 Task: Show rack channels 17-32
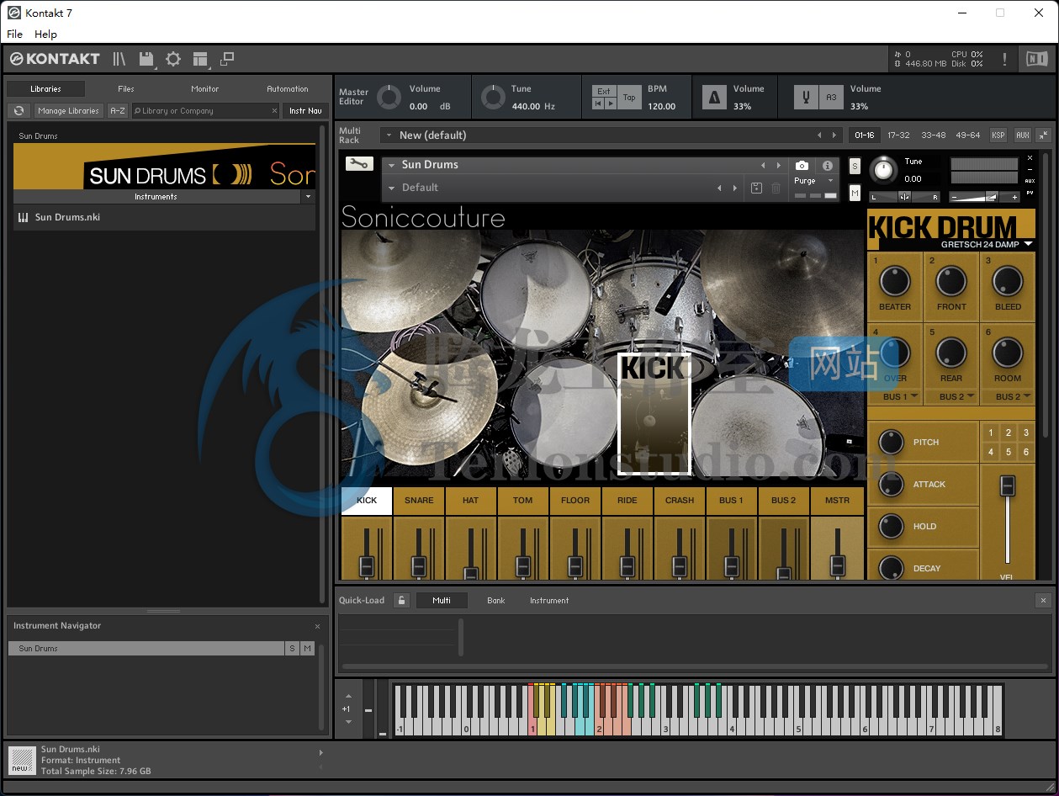(898, 135)
